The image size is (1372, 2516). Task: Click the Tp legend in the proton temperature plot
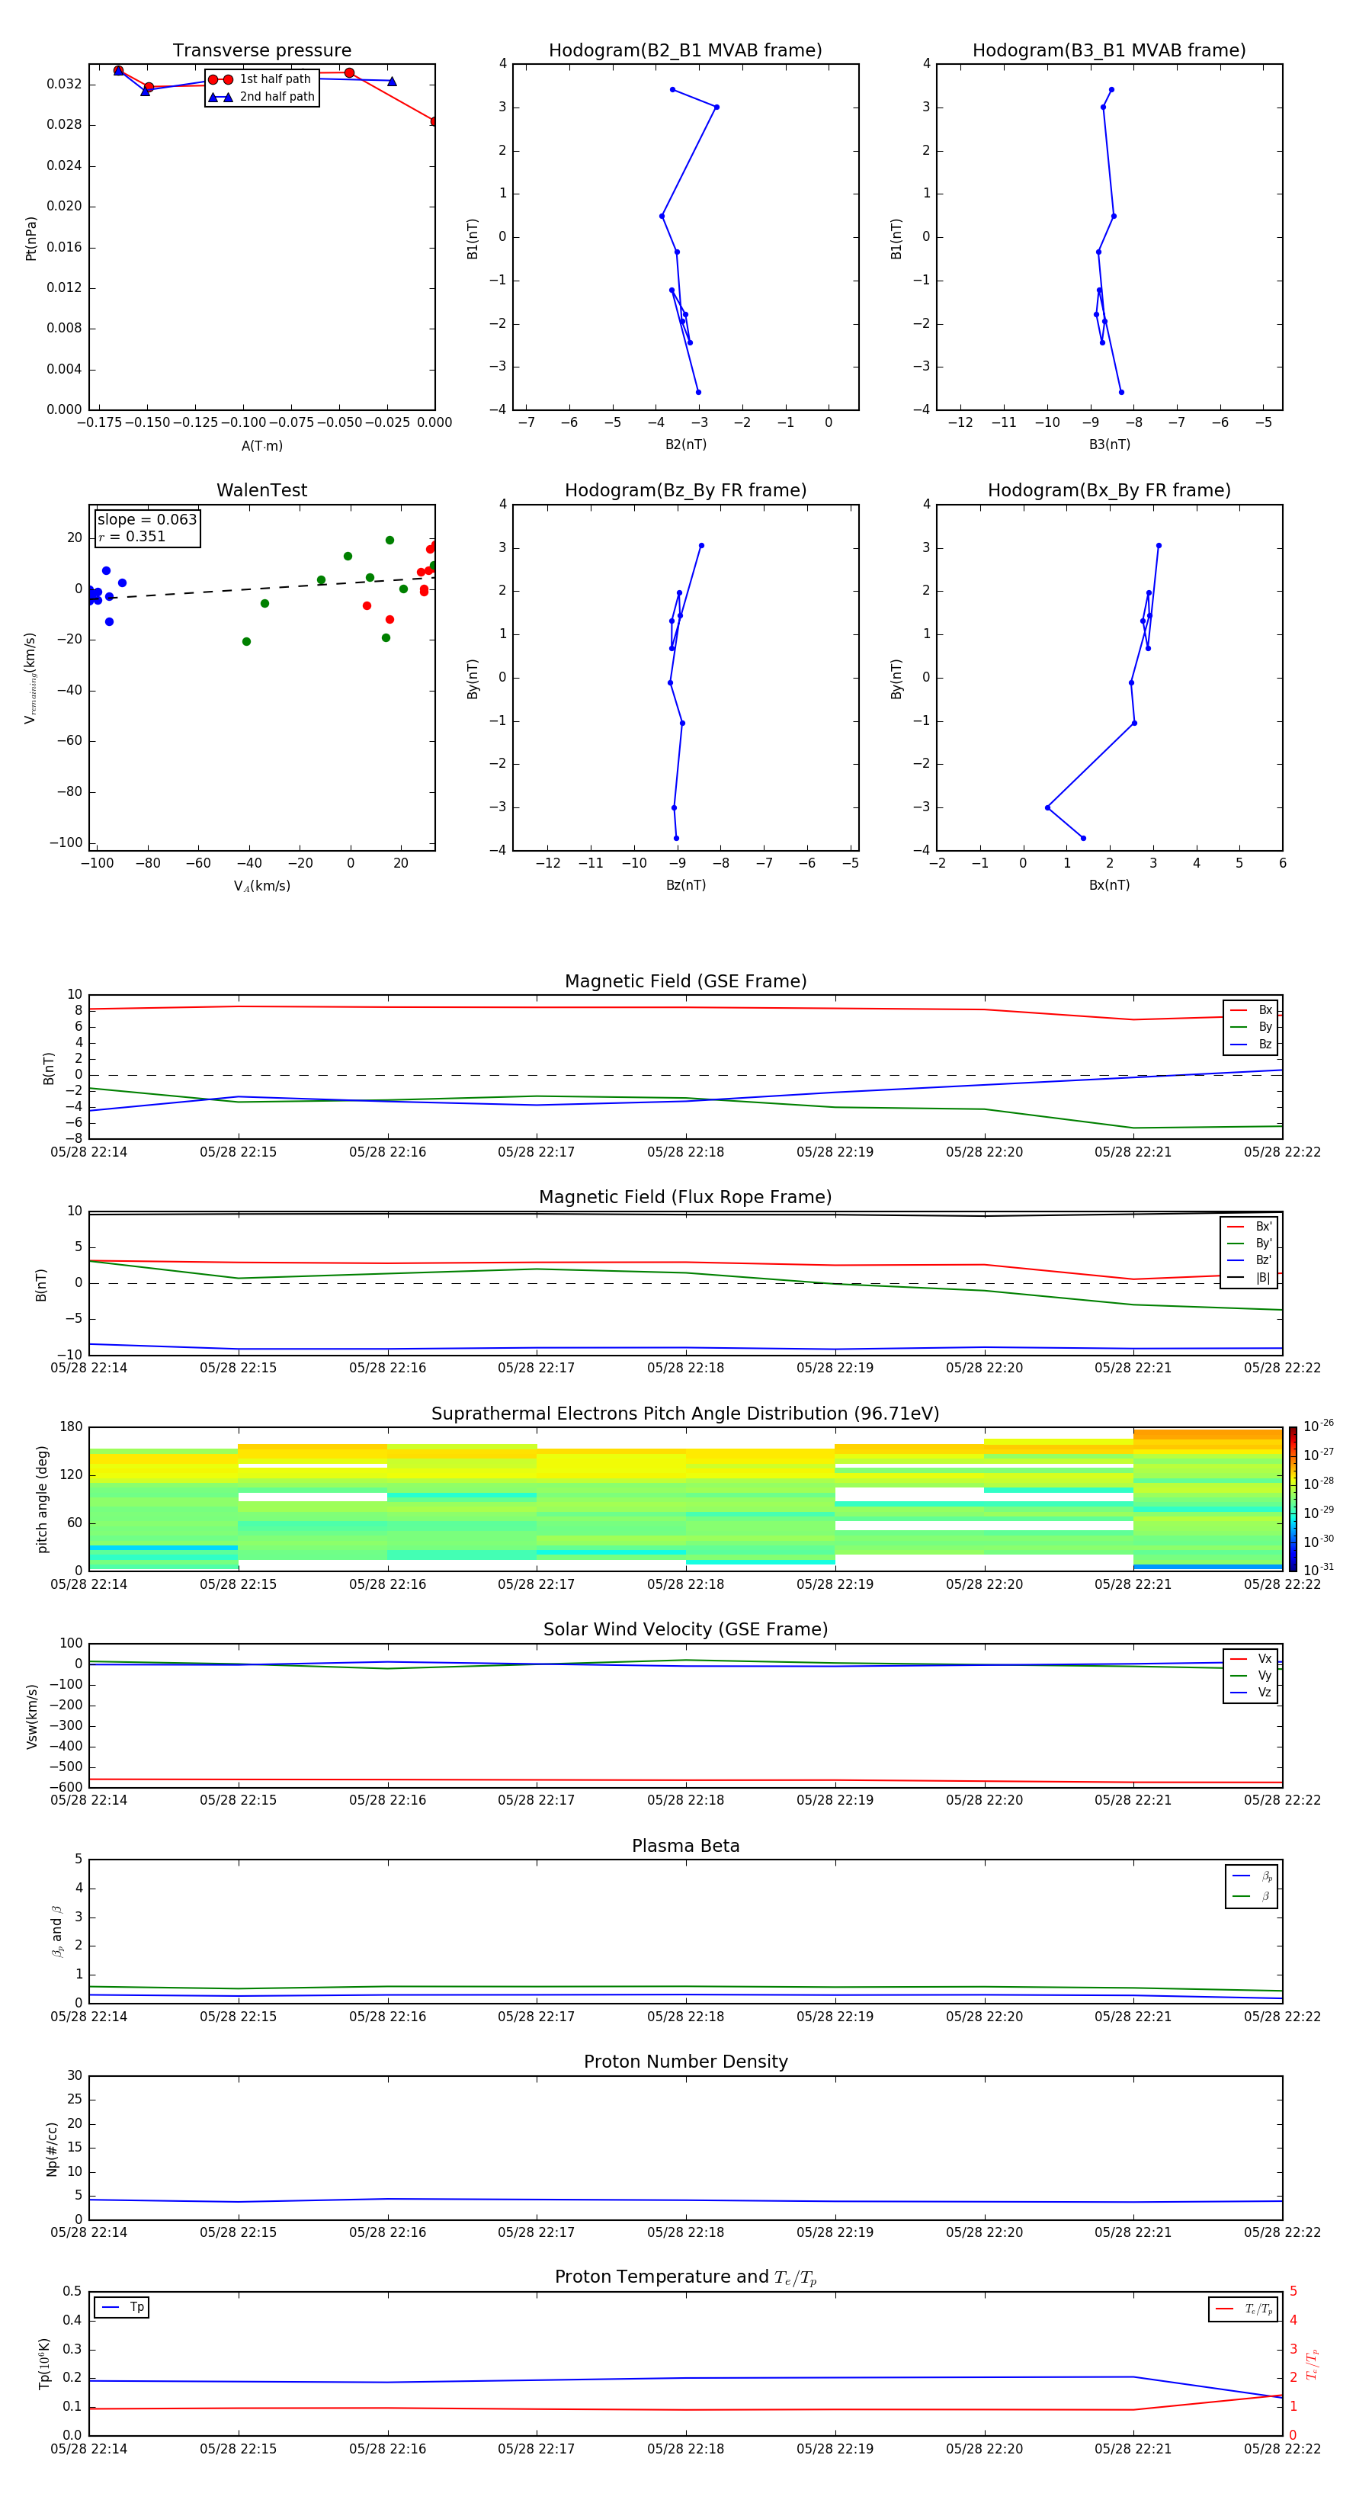122,2307
